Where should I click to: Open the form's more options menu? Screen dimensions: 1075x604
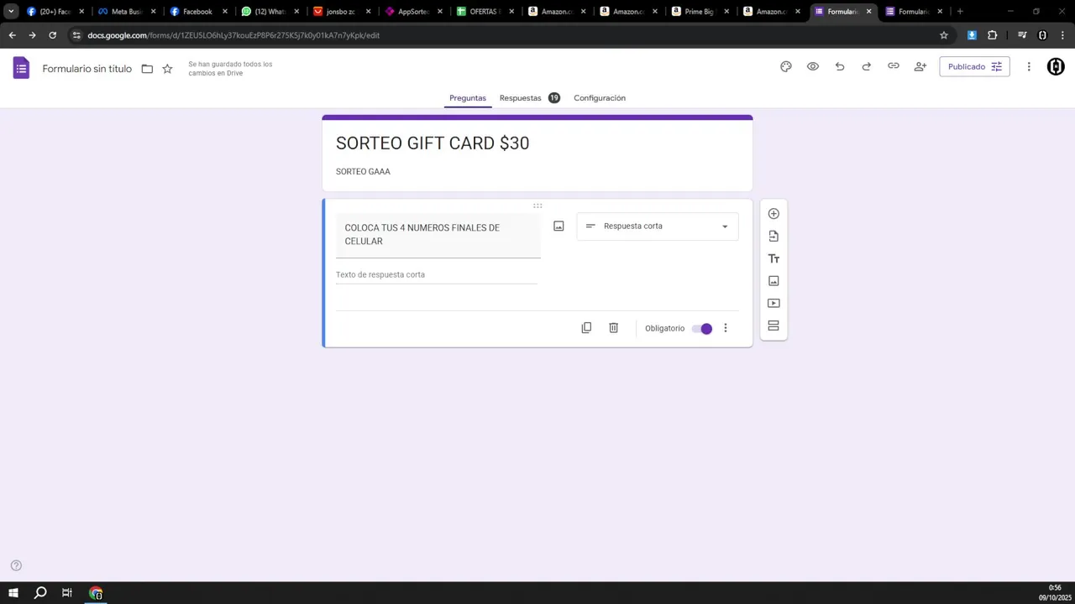(1029, 66)
